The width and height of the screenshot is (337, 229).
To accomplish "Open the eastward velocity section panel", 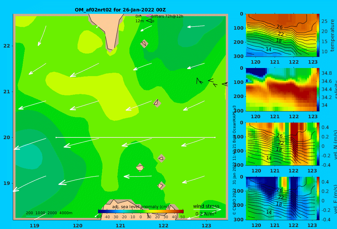I will click(x=281, y=198).
